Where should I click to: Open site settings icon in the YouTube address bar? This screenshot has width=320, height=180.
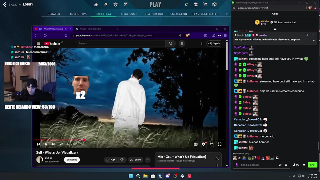tap(72, 35)
